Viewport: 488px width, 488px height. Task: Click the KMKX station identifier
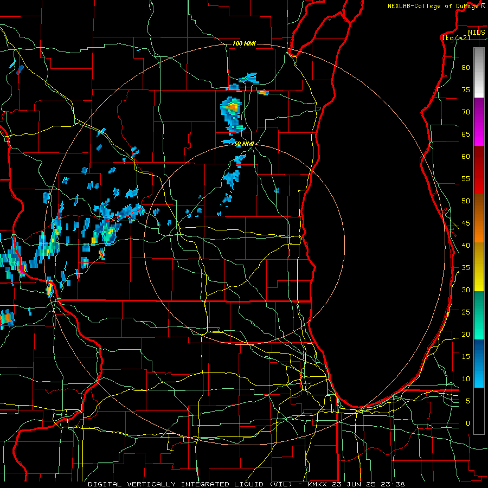(x=318, y=484)
